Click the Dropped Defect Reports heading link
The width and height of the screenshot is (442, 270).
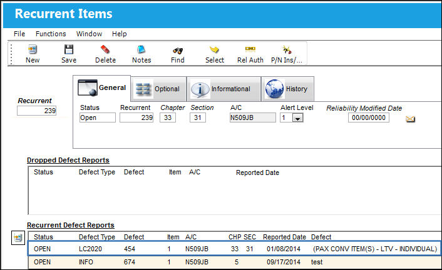68,160
